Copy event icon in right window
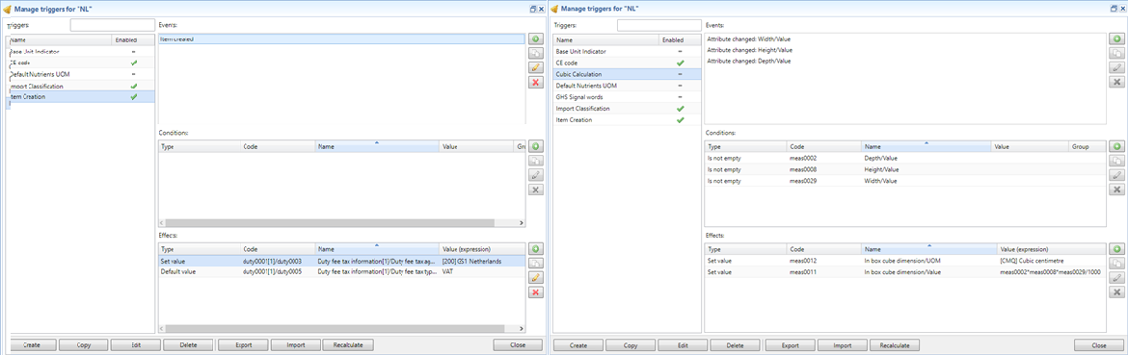Screen dimensions: 1128x355 pyautogui.click(x=1116, y=53)
